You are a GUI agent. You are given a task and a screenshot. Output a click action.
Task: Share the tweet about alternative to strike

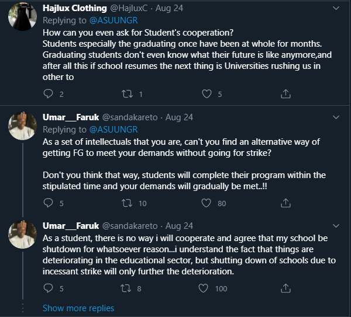(286, 203)
